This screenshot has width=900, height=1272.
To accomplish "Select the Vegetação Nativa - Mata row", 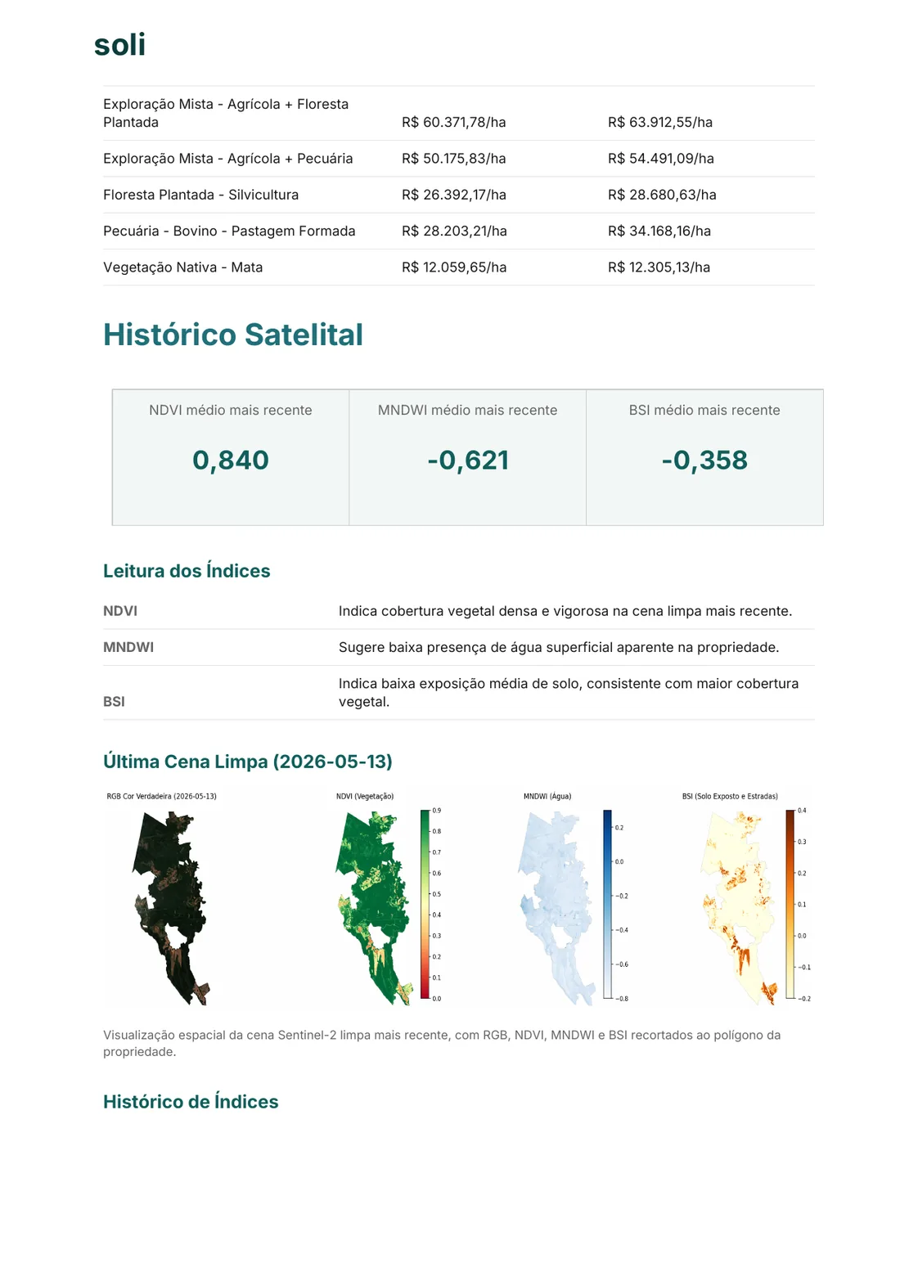I will point(459,267).
